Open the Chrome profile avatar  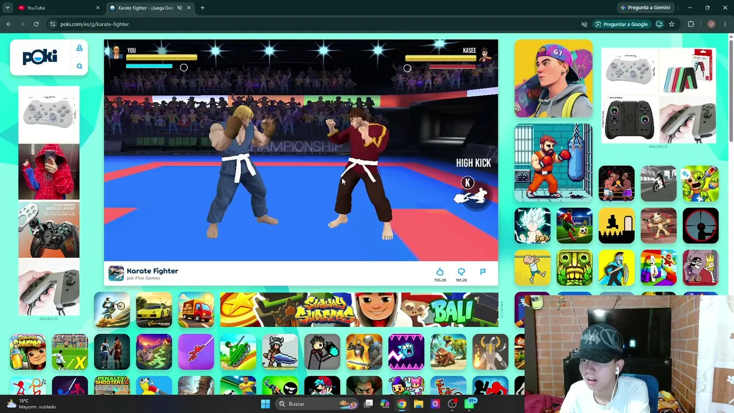pos(711,24)
